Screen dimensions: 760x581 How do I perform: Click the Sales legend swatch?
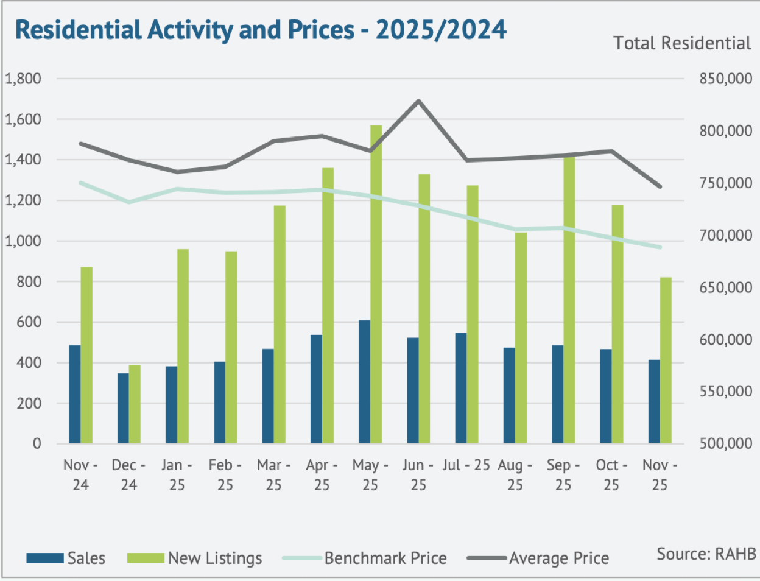[44, 558]
